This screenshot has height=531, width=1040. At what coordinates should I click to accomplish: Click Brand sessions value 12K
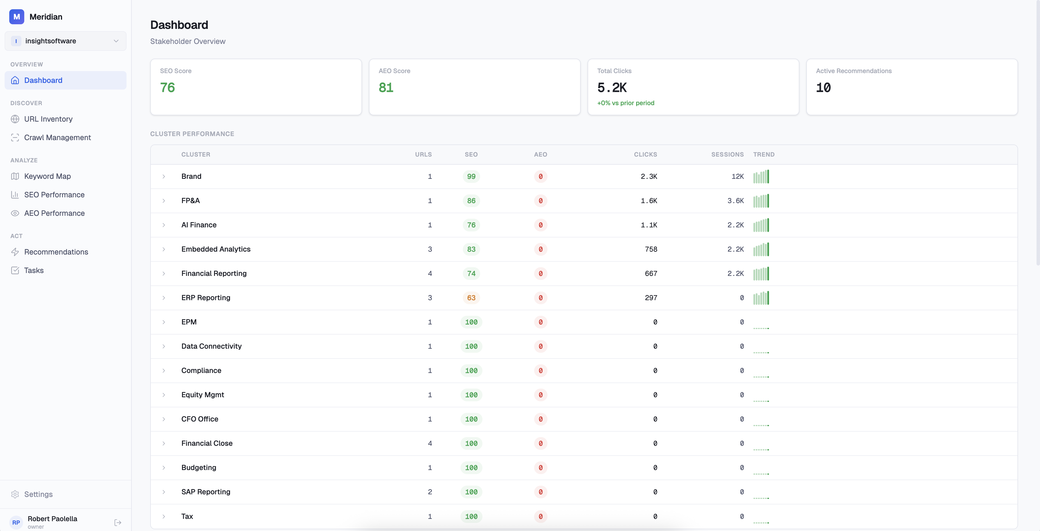tap(738, 177)
